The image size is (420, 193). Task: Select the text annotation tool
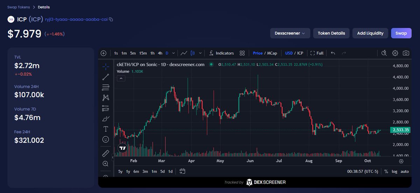[x=105, y=129]
